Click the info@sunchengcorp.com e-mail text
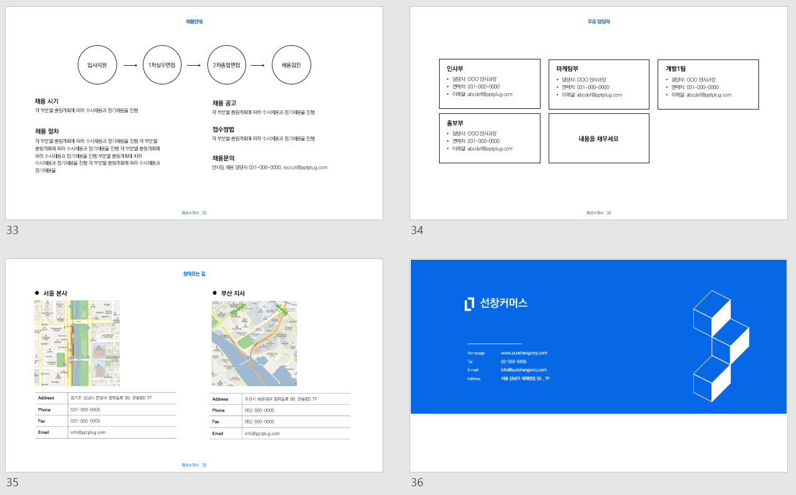The height and width of the screenshot is (495, 796). (x=524, y=370)
